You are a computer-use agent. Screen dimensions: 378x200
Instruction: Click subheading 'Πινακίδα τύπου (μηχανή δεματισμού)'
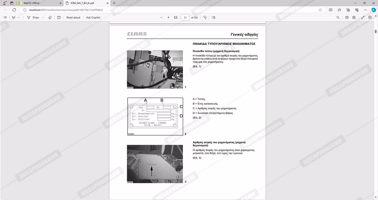(216, 51)
